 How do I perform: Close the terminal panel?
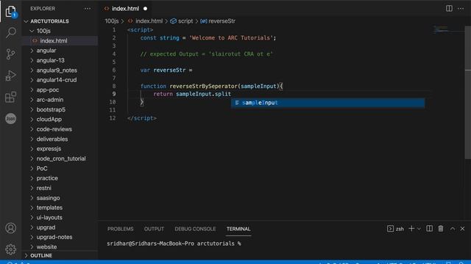point(463,229)
